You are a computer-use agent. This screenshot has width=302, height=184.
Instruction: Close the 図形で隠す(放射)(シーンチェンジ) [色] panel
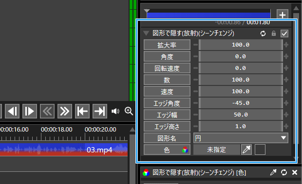tap(295, 172)
